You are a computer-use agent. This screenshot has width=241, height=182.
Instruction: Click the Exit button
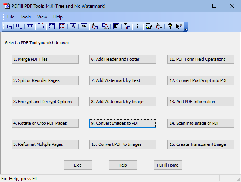pyautogui.click(x=78, y=165)
